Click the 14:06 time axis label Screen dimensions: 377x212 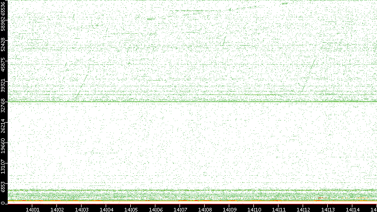coord(155,209)
